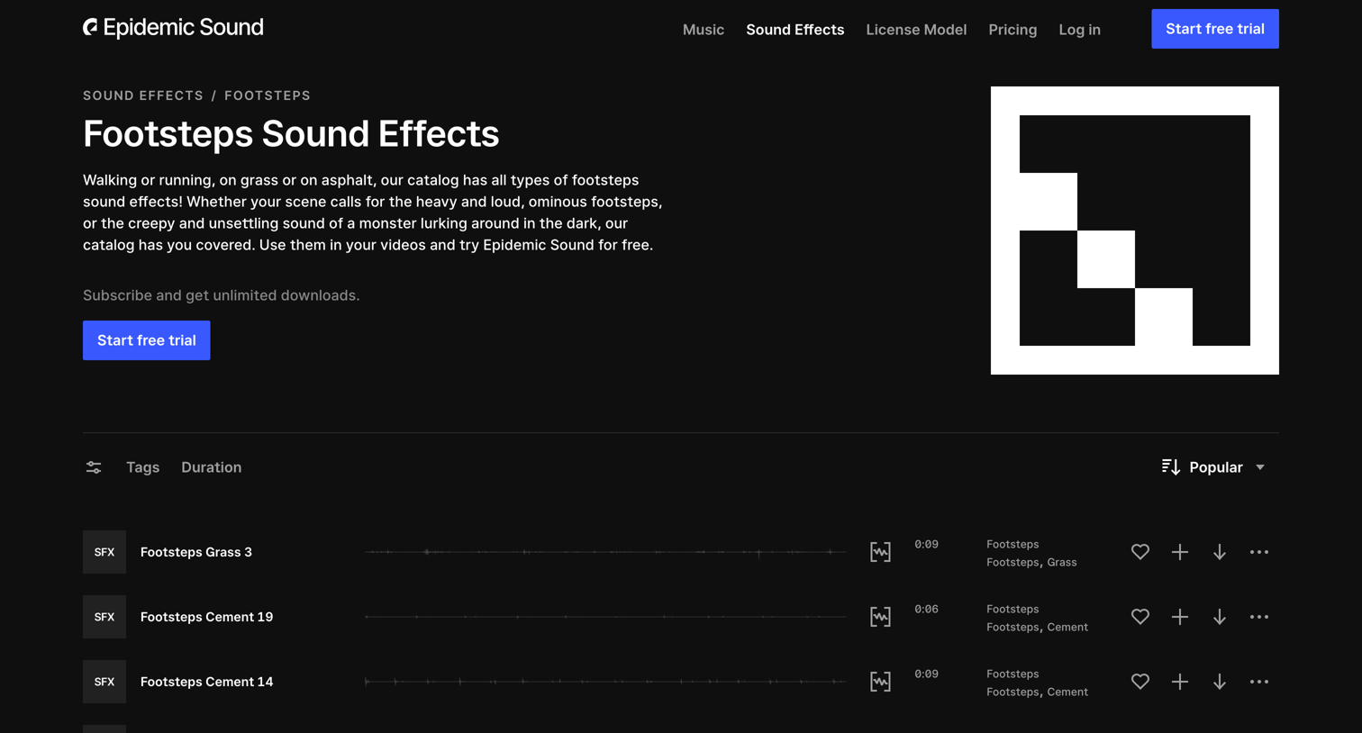Seek in Footsteps Grass 3 waveform

click(x=605, y=552)
